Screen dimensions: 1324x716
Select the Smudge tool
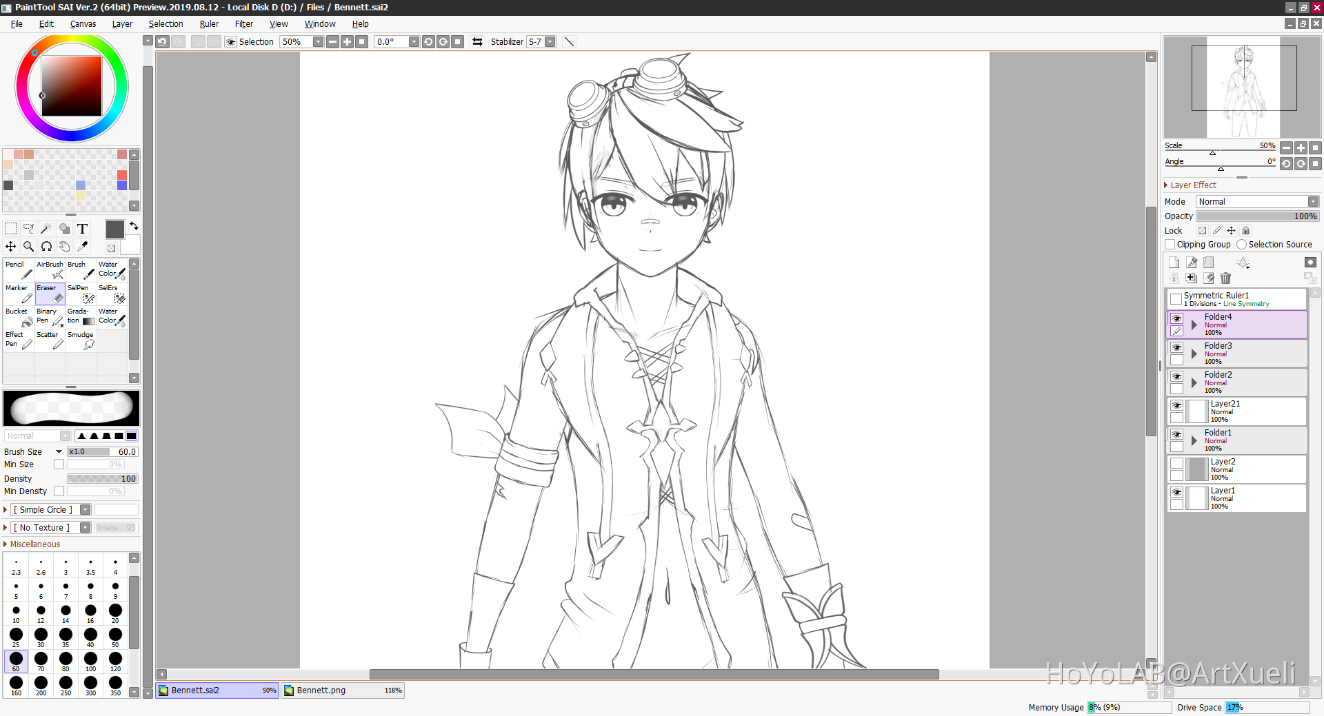pyautogui.click(x=81, y=340)
